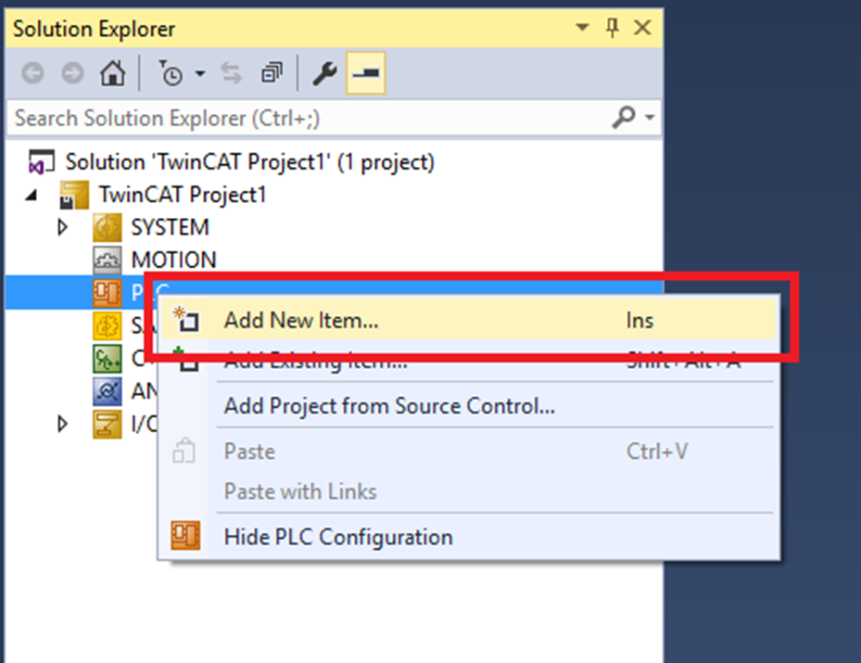Click Hide PLC Configuration menu entry
This screenshot has width=861, height=663.
pos(338,537)
